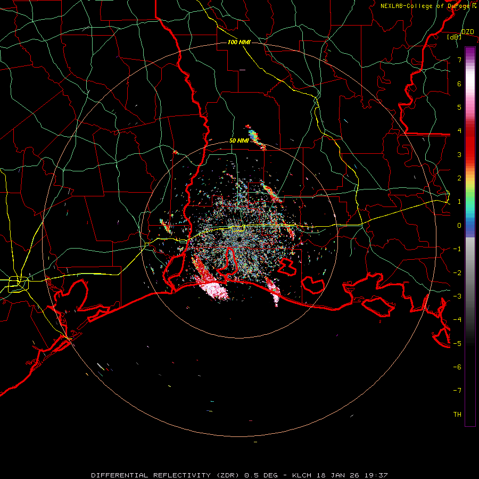The width and height of the screenshot is (479, 479).
Task: Click the 100 NMI range ring label
Action: click(239, 42)
